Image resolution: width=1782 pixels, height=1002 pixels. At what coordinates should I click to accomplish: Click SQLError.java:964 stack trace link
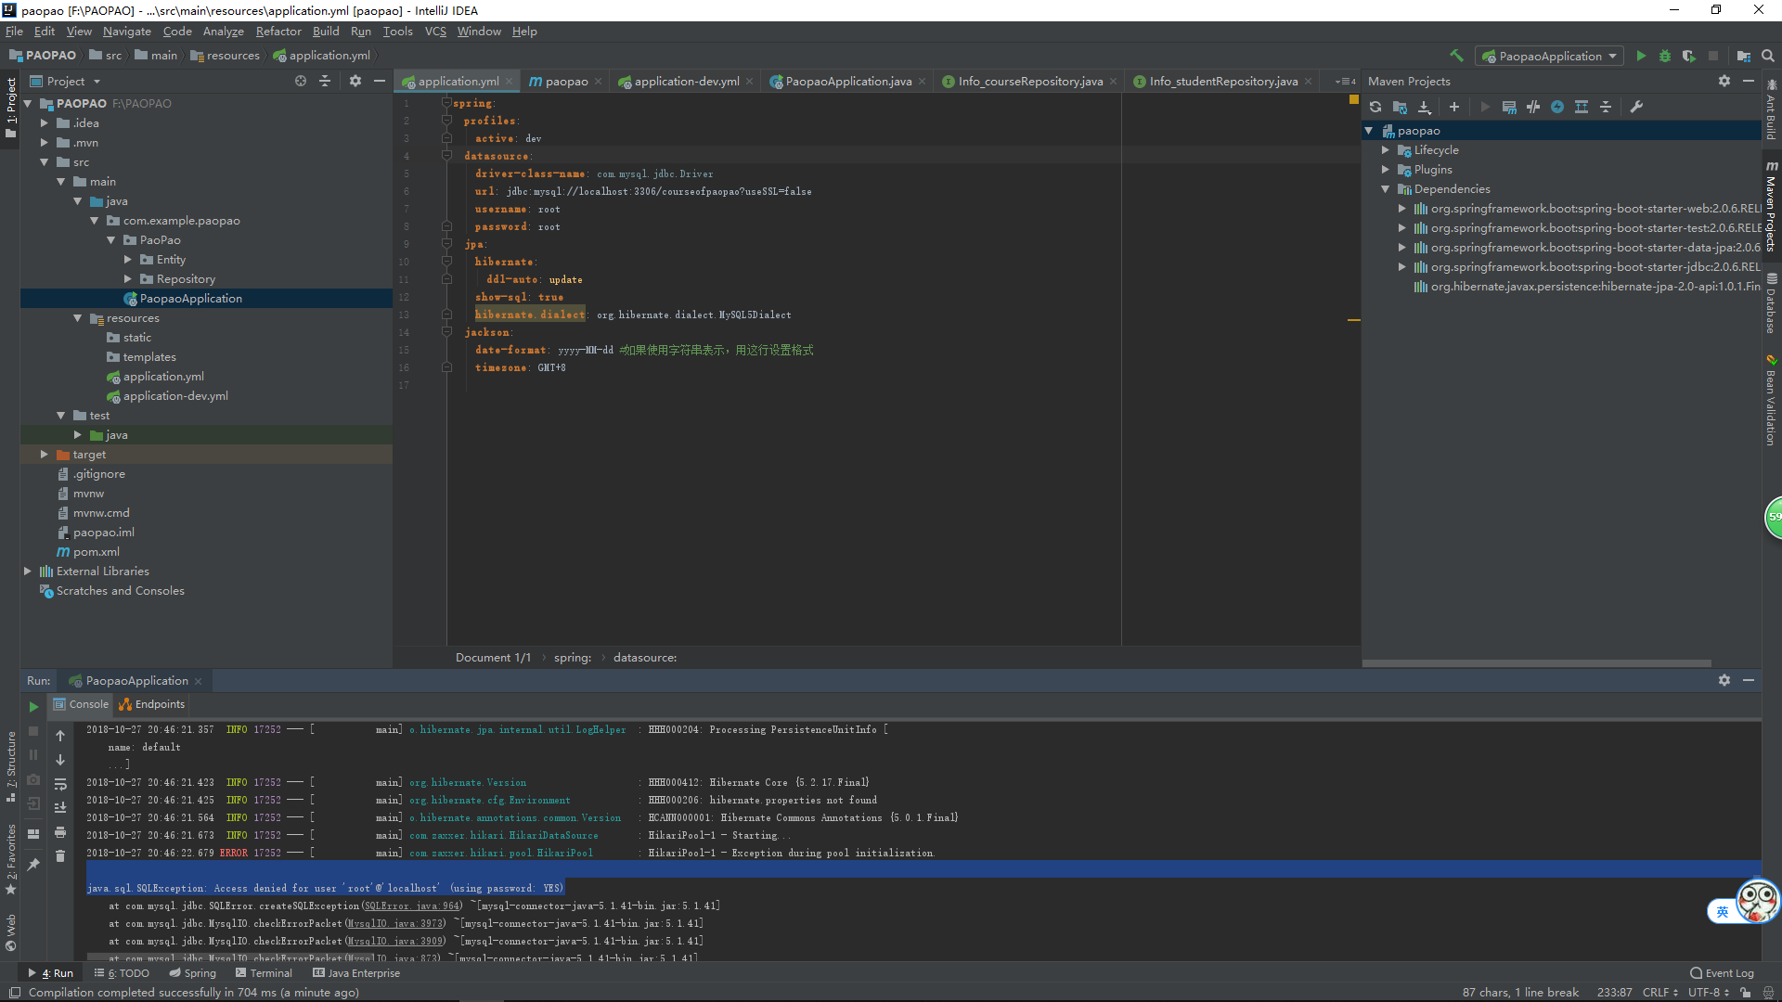(411, 906)
